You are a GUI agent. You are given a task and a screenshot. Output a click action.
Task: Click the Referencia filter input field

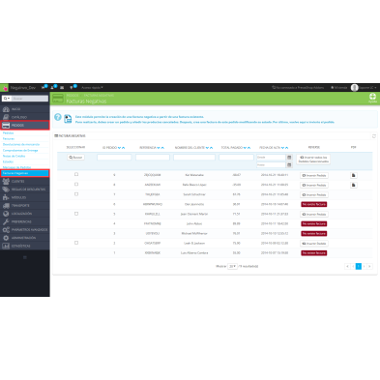point(153,158)
